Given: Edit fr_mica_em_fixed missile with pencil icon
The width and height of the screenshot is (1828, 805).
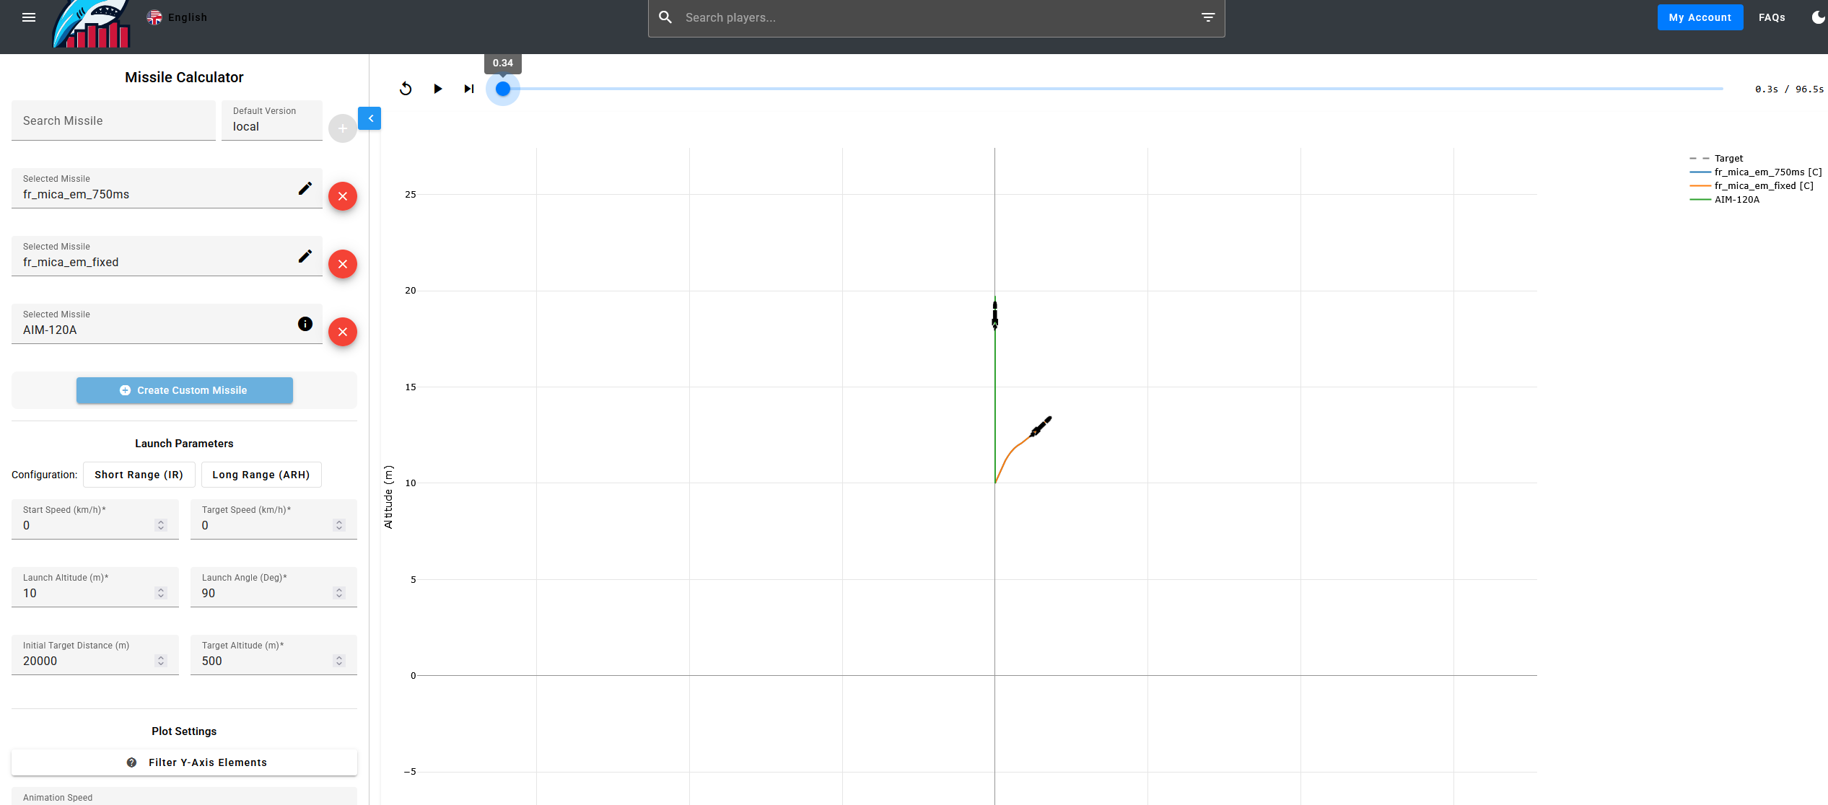Looking at the screenshot, I should [305, 256].
